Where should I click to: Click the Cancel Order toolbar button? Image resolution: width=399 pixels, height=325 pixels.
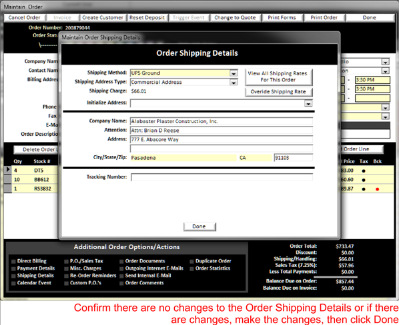pos(25,18)
